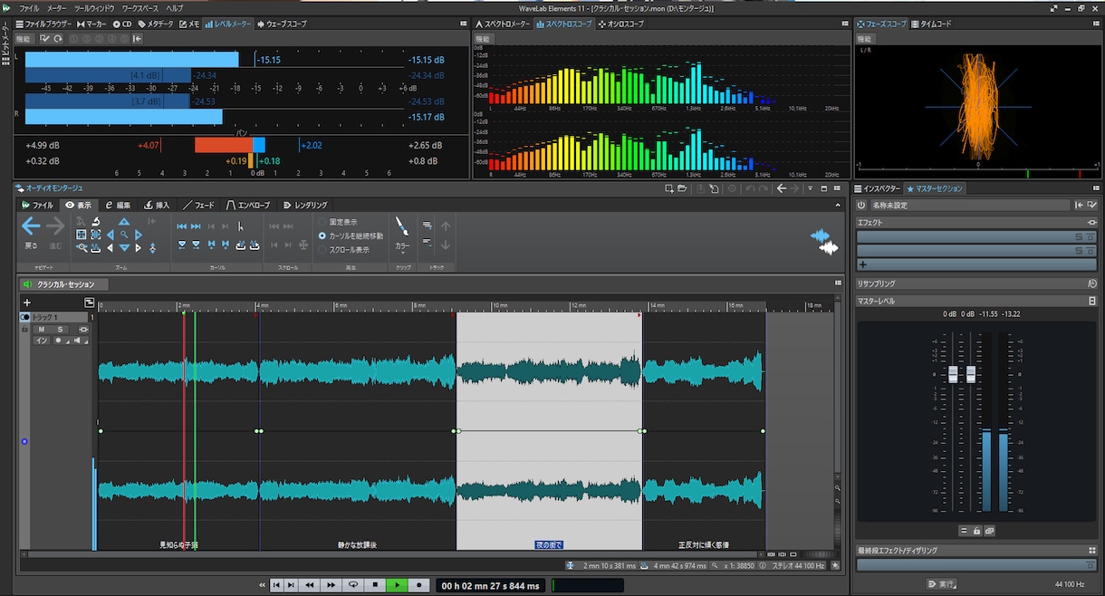This screenshot has width=1105, height=596.
Task: Click the time display 00 h 02 mn 27 s
Action: click(x=492, y=586)
